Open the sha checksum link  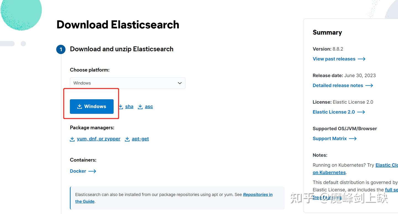point(129,107)
